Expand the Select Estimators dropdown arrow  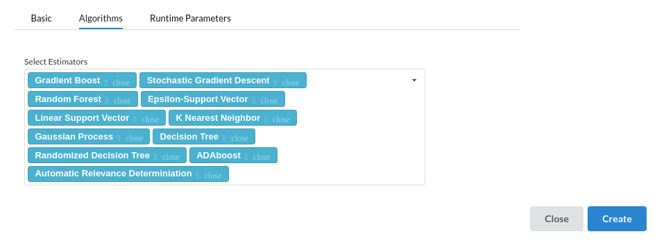[x=414, y=80]
